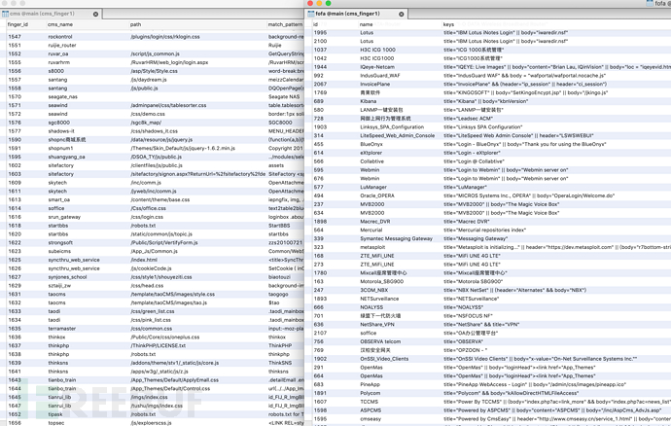Select the IQeye-Netcam cell
The height and width of the screenshot is (426, 671).
pyautogui.click(x=377, y=67)
